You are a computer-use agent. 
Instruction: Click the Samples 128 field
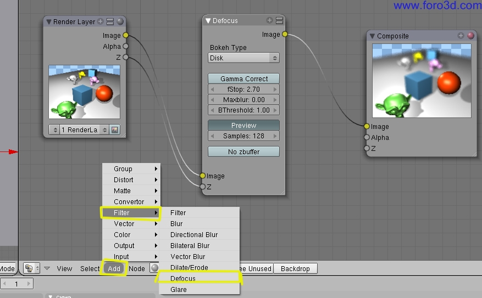tap(243, 136)
